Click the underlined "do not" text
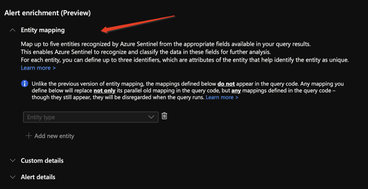Image resolution: width=368 pixels, height=189 pixels. [226, 84]
